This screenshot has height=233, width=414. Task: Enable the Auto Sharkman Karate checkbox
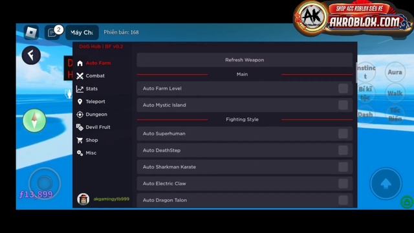click(x=343, y=167)
